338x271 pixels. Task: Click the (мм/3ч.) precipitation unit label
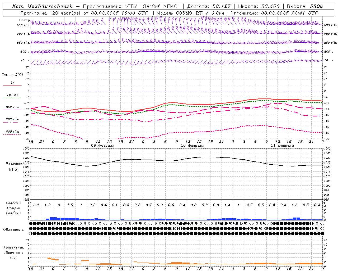click(x=14, y=203)
